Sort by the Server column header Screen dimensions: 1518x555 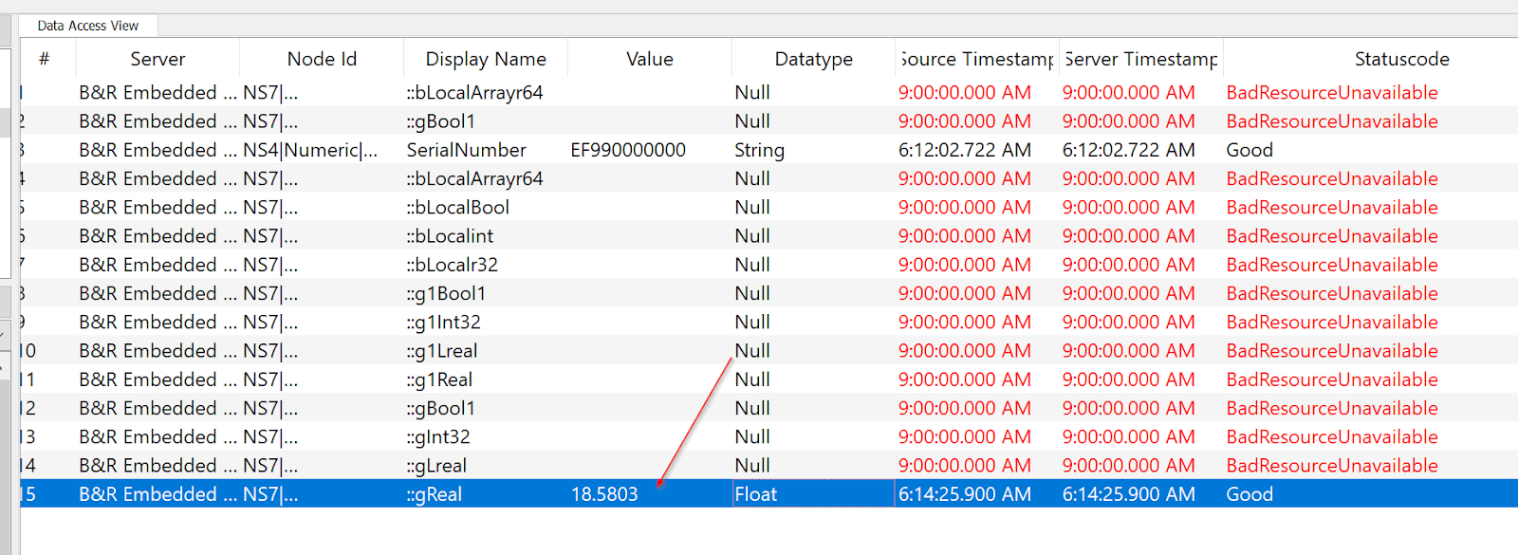[157, 59]
